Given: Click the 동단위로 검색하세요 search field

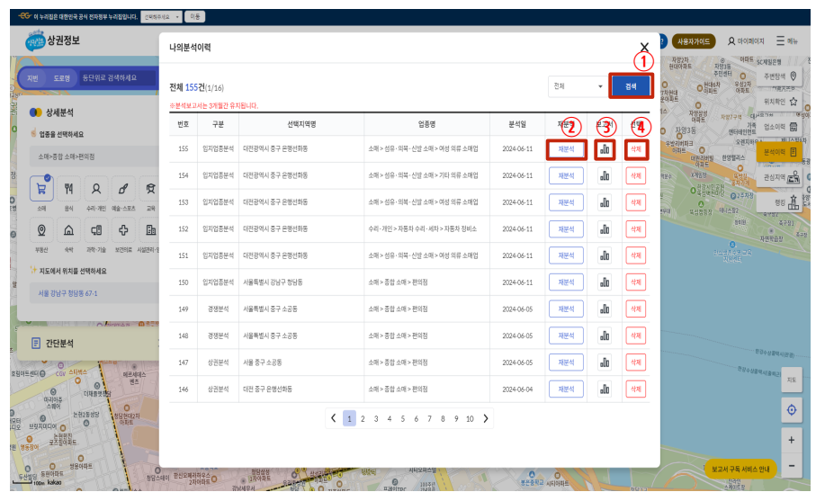Looking at the screenshot, I should click(x=117, y=78).
